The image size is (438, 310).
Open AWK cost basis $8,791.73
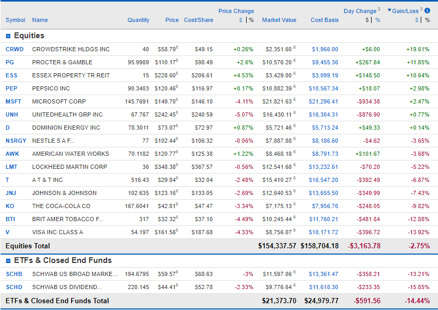(x=325, y=154)
